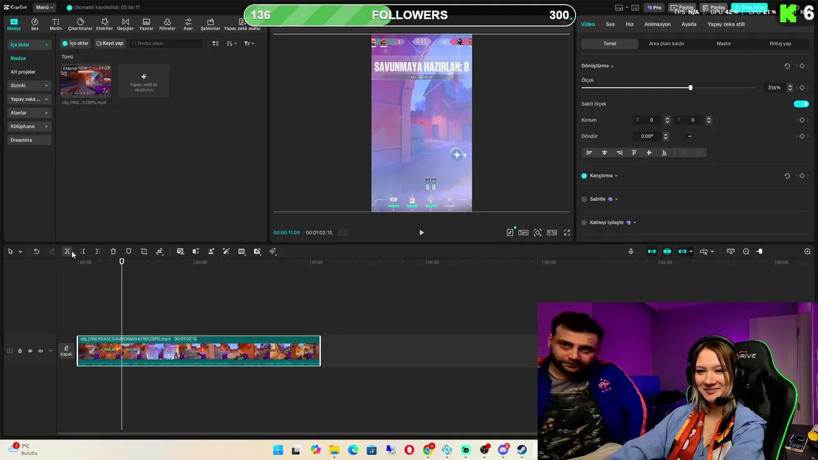
Task: Play the preview video
Action: click(421, 233)
